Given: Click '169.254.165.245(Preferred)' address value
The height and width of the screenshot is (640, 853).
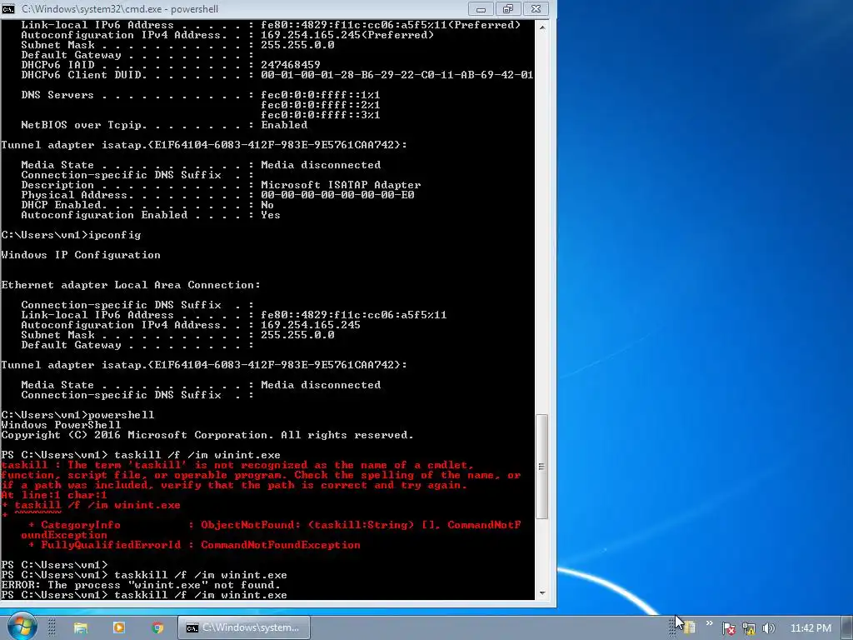Looking at the screenshot, I should pyautogui.click(x=347, y=35).
